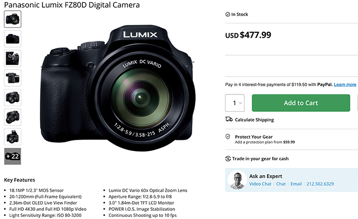Show the +22 more images thumbnail
The height and width of the screenshot is (219, 358).
coord(12,156)
